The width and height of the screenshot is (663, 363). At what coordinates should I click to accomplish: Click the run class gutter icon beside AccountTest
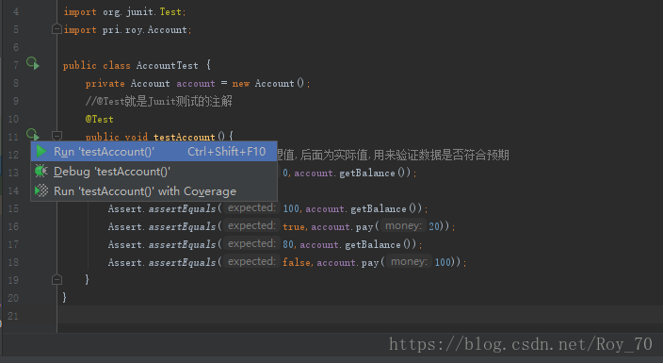click(33, 63)
